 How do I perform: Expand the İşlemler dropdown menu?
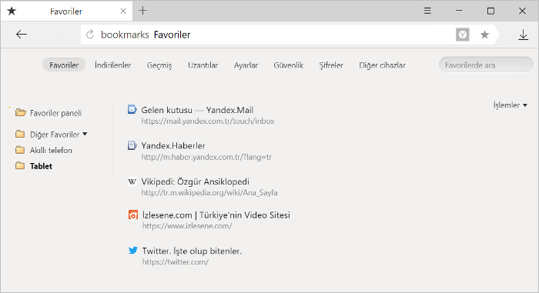[510, 105]
